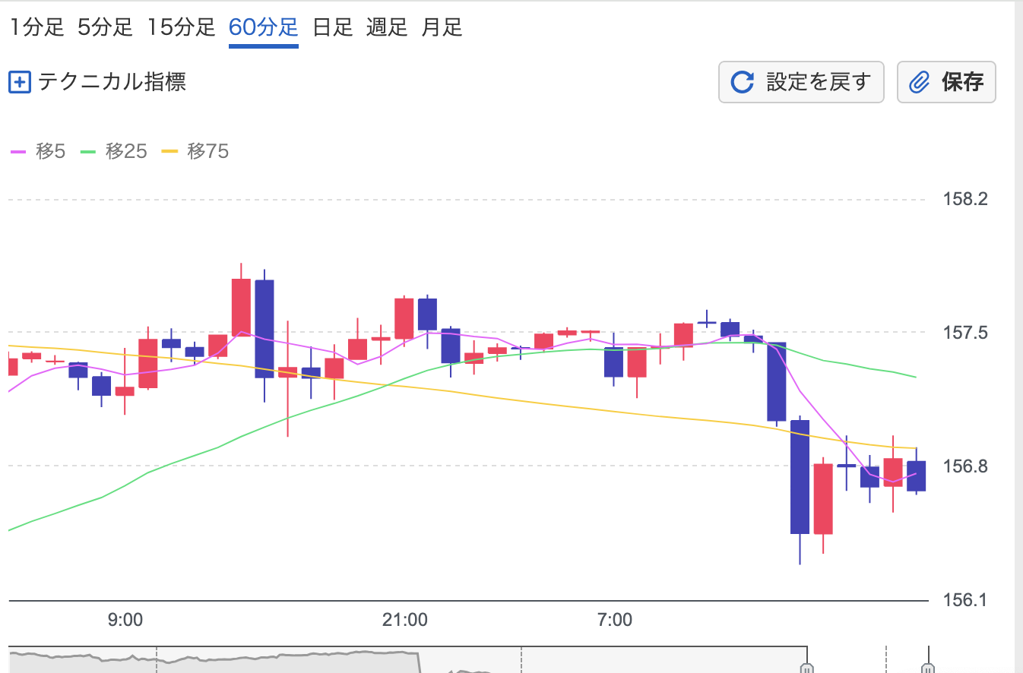Click the 設定を戻す reset button

(801, 82)
